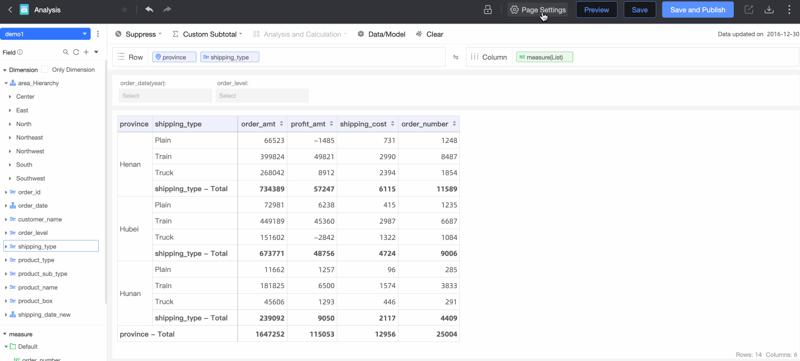This screenshot has height=361, width=800.
Task: Select the shipping_type field in the list
Action: click(37, 246)
